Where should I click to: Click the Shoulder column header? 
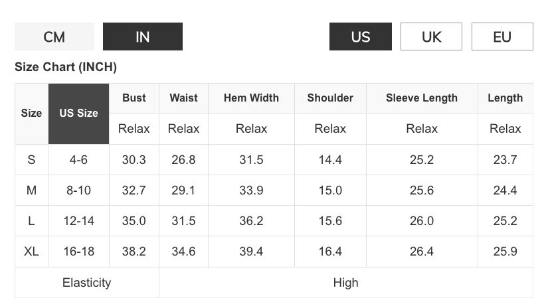(x=330, y=98)
